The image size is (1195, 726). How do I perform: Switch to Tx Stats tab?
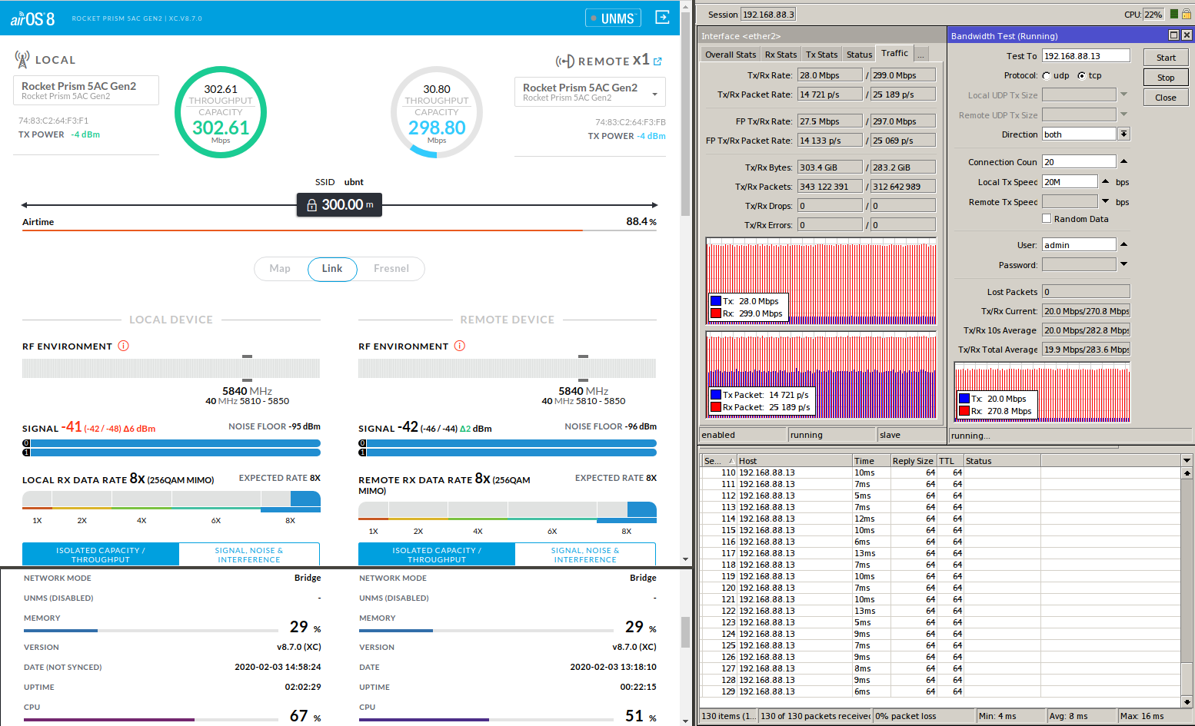tap(821, 55)
